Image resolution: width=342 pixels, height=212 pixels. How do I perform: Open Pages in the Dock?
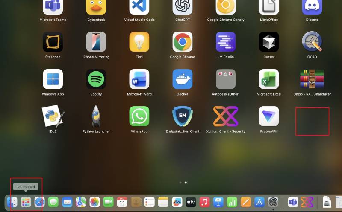246,202
